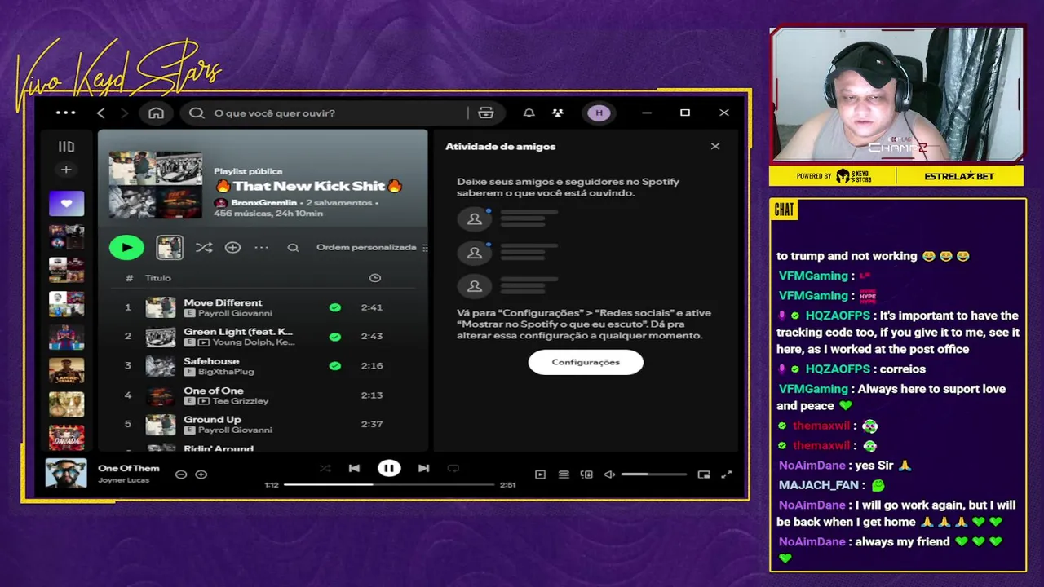
Task: Open artist 'Tee Grizzley'
Action: point(241,401)
